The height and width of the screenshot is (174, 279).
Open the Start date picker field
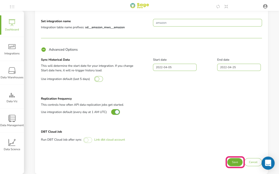pos(175,67)
